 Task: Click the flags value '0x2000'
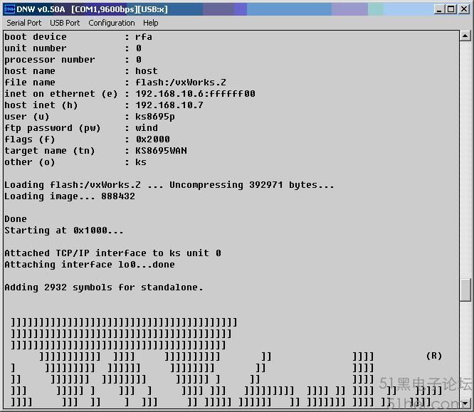(x=152, y=139)
